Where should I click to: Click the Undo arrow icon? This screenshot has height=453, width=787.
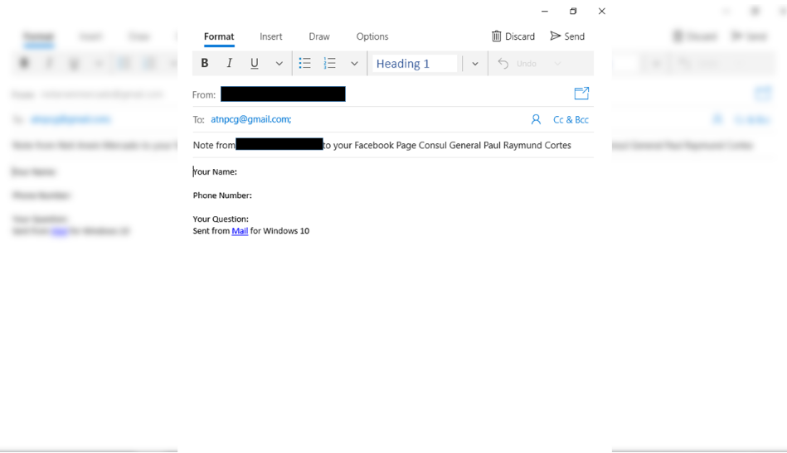(x=503, y=64)
